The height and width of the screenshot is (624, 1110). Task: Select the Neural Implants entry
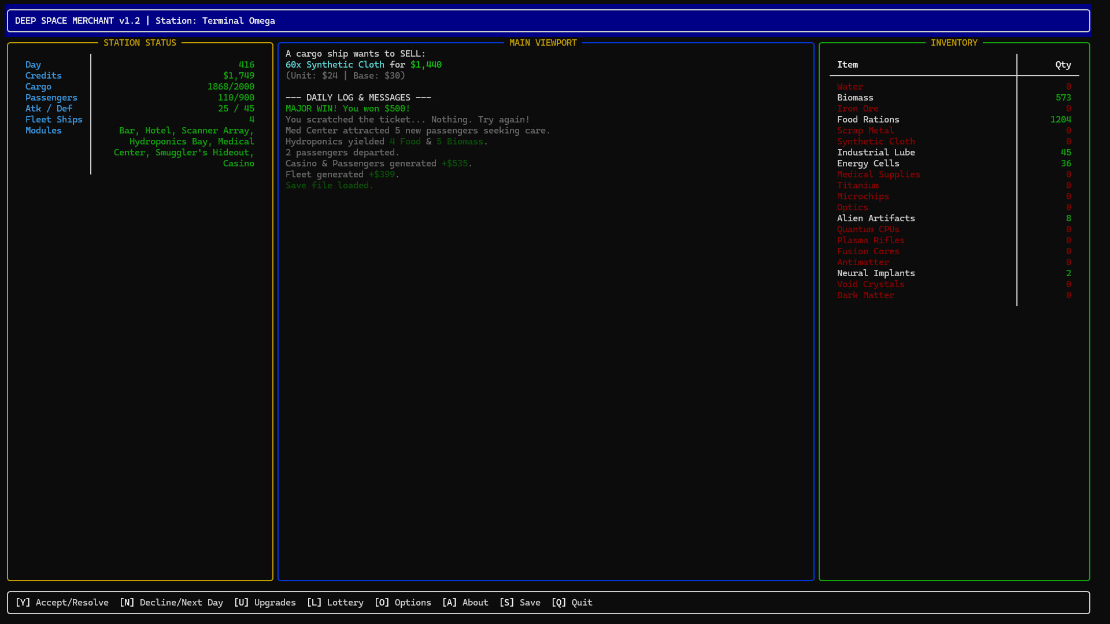[876, 273]
